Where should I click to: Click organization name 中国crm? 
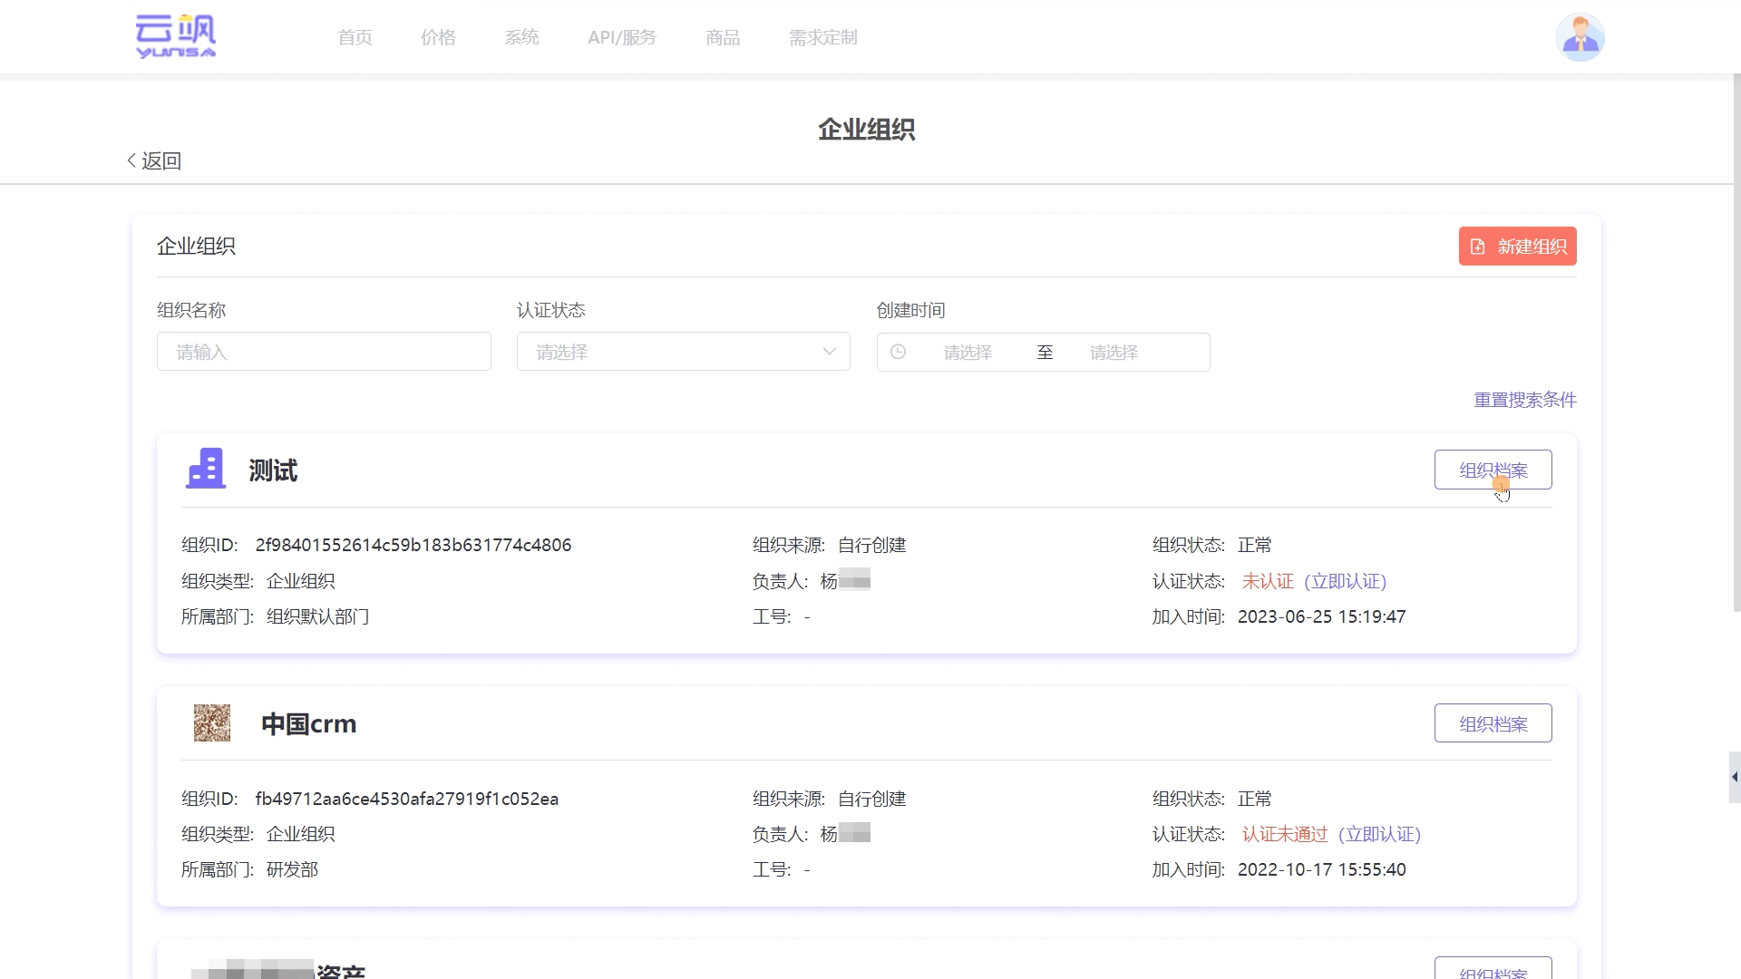click(308, 724)
